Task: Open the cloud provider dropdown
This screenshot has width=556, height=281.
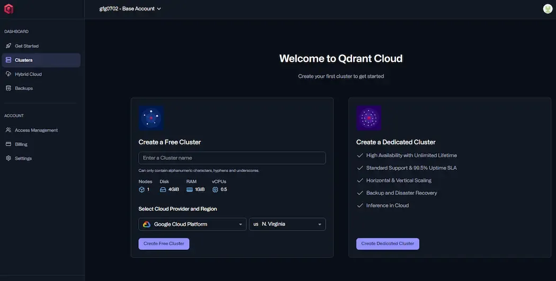Action: click(x=192, y=224)
